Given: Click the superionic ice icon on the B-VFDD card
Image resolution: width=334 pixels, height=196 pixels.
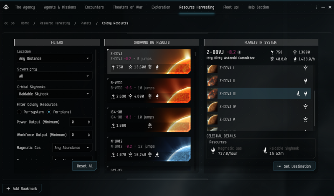Looking at the screenshot, I should tap(150, 96).
